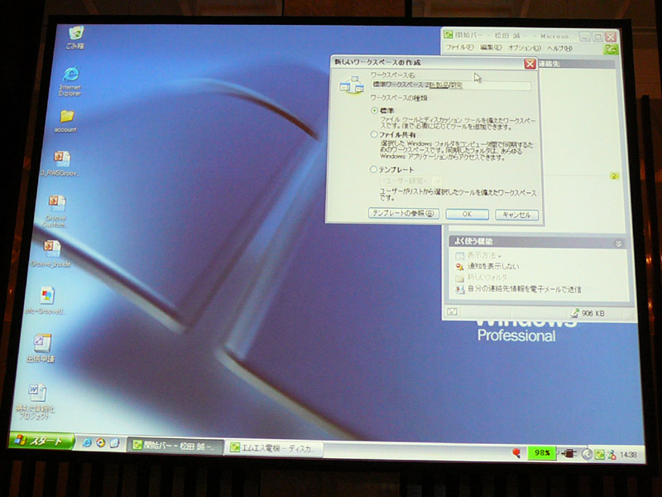Close the 新しいワークスペースの作成 dialog
The height and width of the screenshot is (497, 662).
tap(530, 64)
